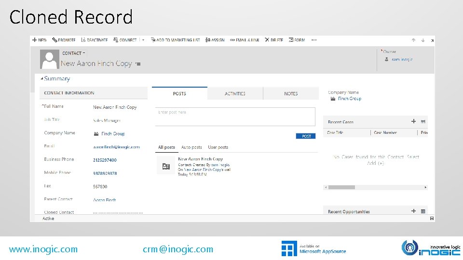Image resolution: width=463 pixels, height=260 pixels.
Task: Open Finch Group link under right-side Company Name
Action: click(349, 99)
